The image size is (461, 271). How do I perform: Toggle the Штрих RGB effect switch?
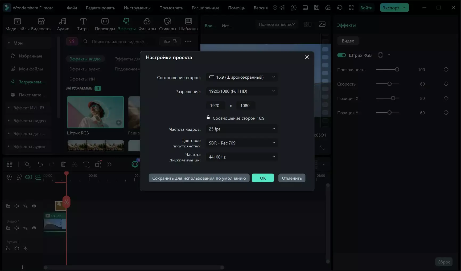[x=341, y=55]
